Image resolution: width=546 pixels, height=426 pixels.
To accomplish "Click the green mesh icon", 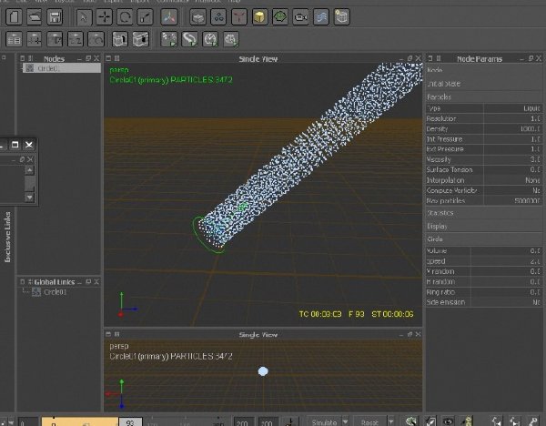I will click(x=280, y=16).
